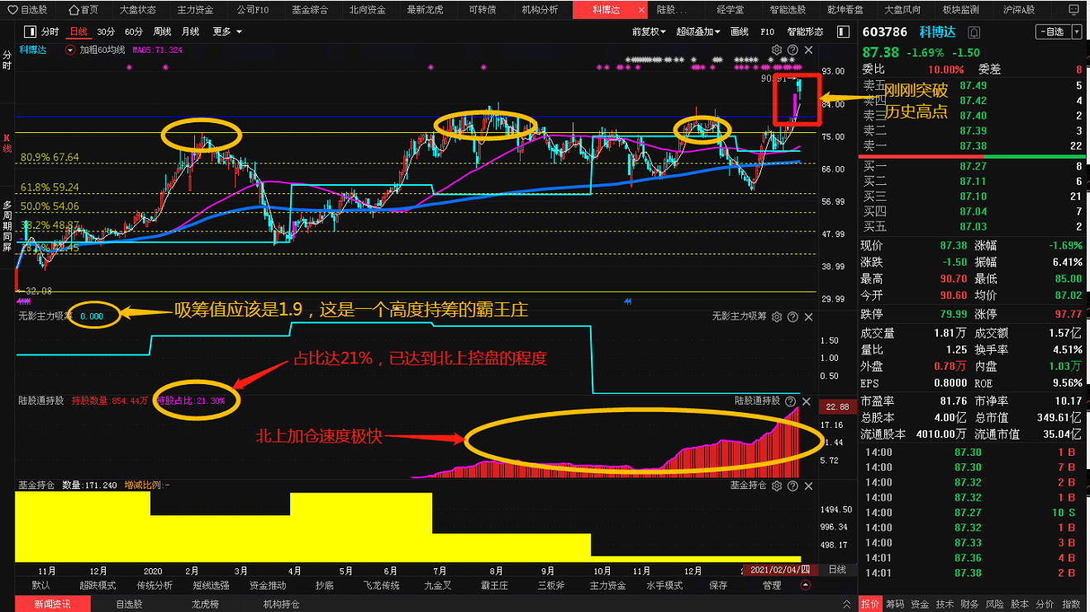This screenshot has height=612, width=1090.
Task: Open the 大盘状态 tab
Action: point(137,10)
